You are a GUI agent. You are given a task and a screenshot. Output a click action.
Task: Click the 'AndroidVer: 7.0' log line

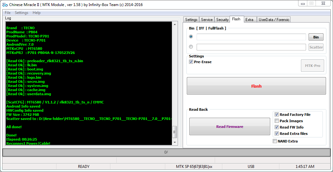(20, 44)
